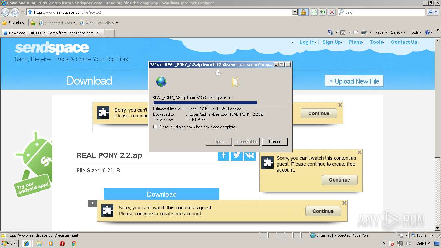441x248 pixels.
Task: Close the right-side guest popup
Action: [x=359, y=152]
